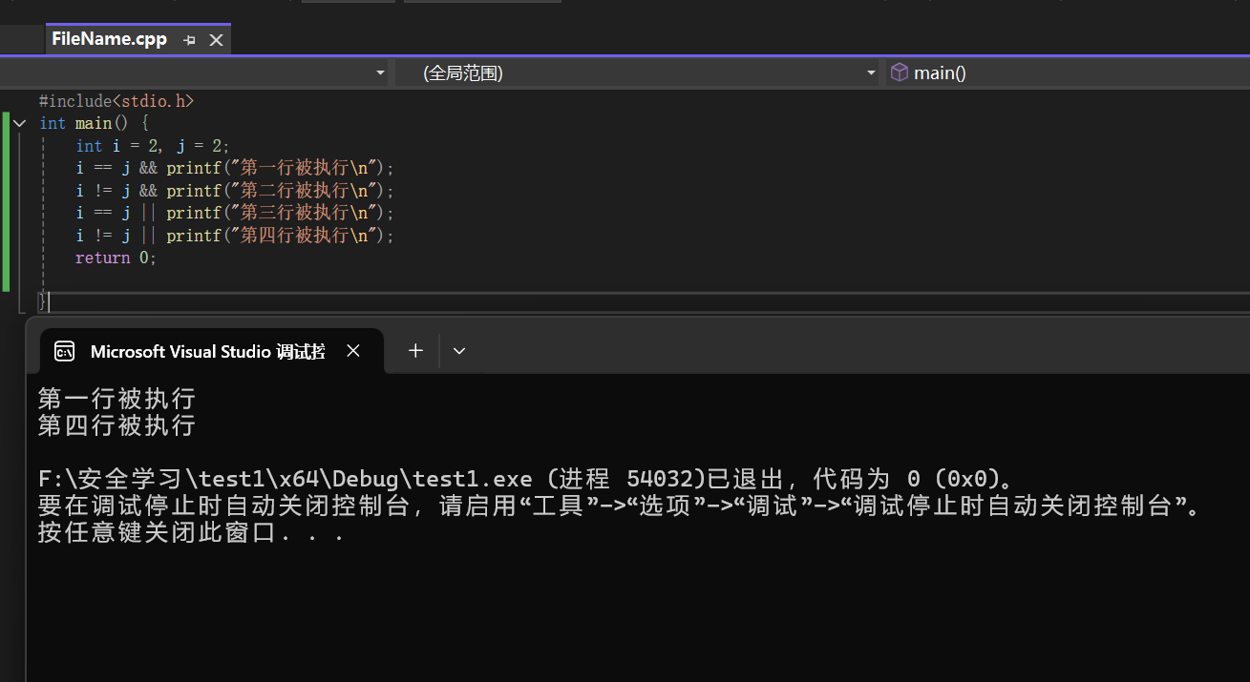The width and height of the screenshot is (1250, 682).
Task: Select the FileName.cpp tab
Action: pyautogui.click(x=109, y=39)
